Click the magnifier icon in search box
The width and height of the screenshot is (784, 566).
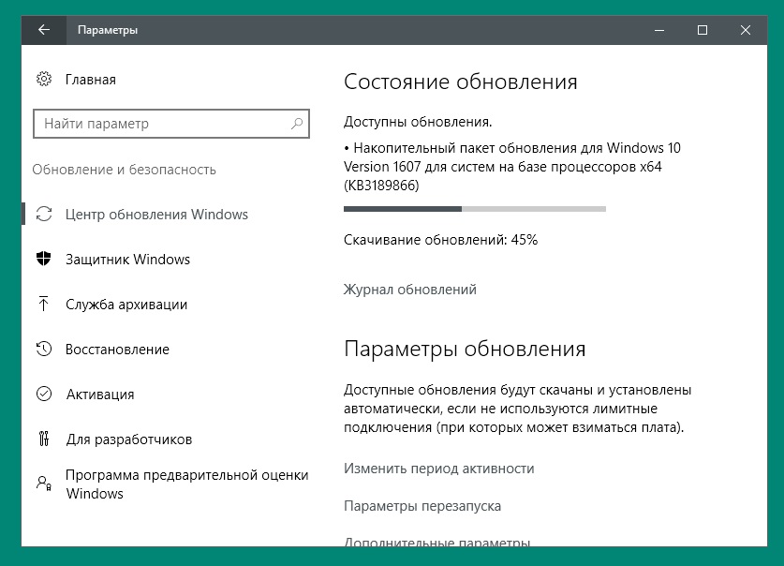click(x=297, y=124)
